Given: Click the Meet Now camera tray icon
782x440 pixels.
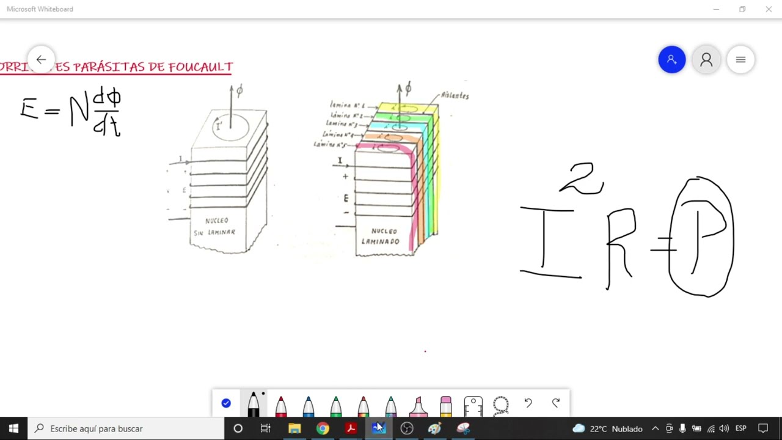Looking at the screenshot, I should click(x=669, y=428).
